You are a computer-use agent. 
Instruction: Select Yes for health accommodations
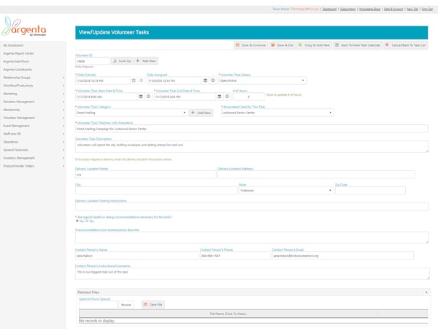point(87,221)
